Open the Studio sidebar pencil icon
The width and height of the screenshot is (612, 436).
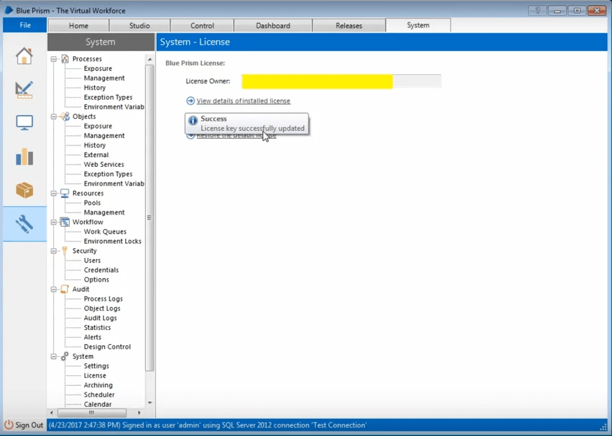(x=24, y=90)
